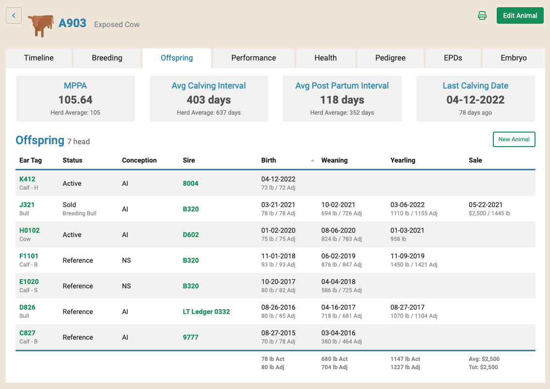Switch to the Breeding tab
550x389 pixels.
click(x=107, y=58)
